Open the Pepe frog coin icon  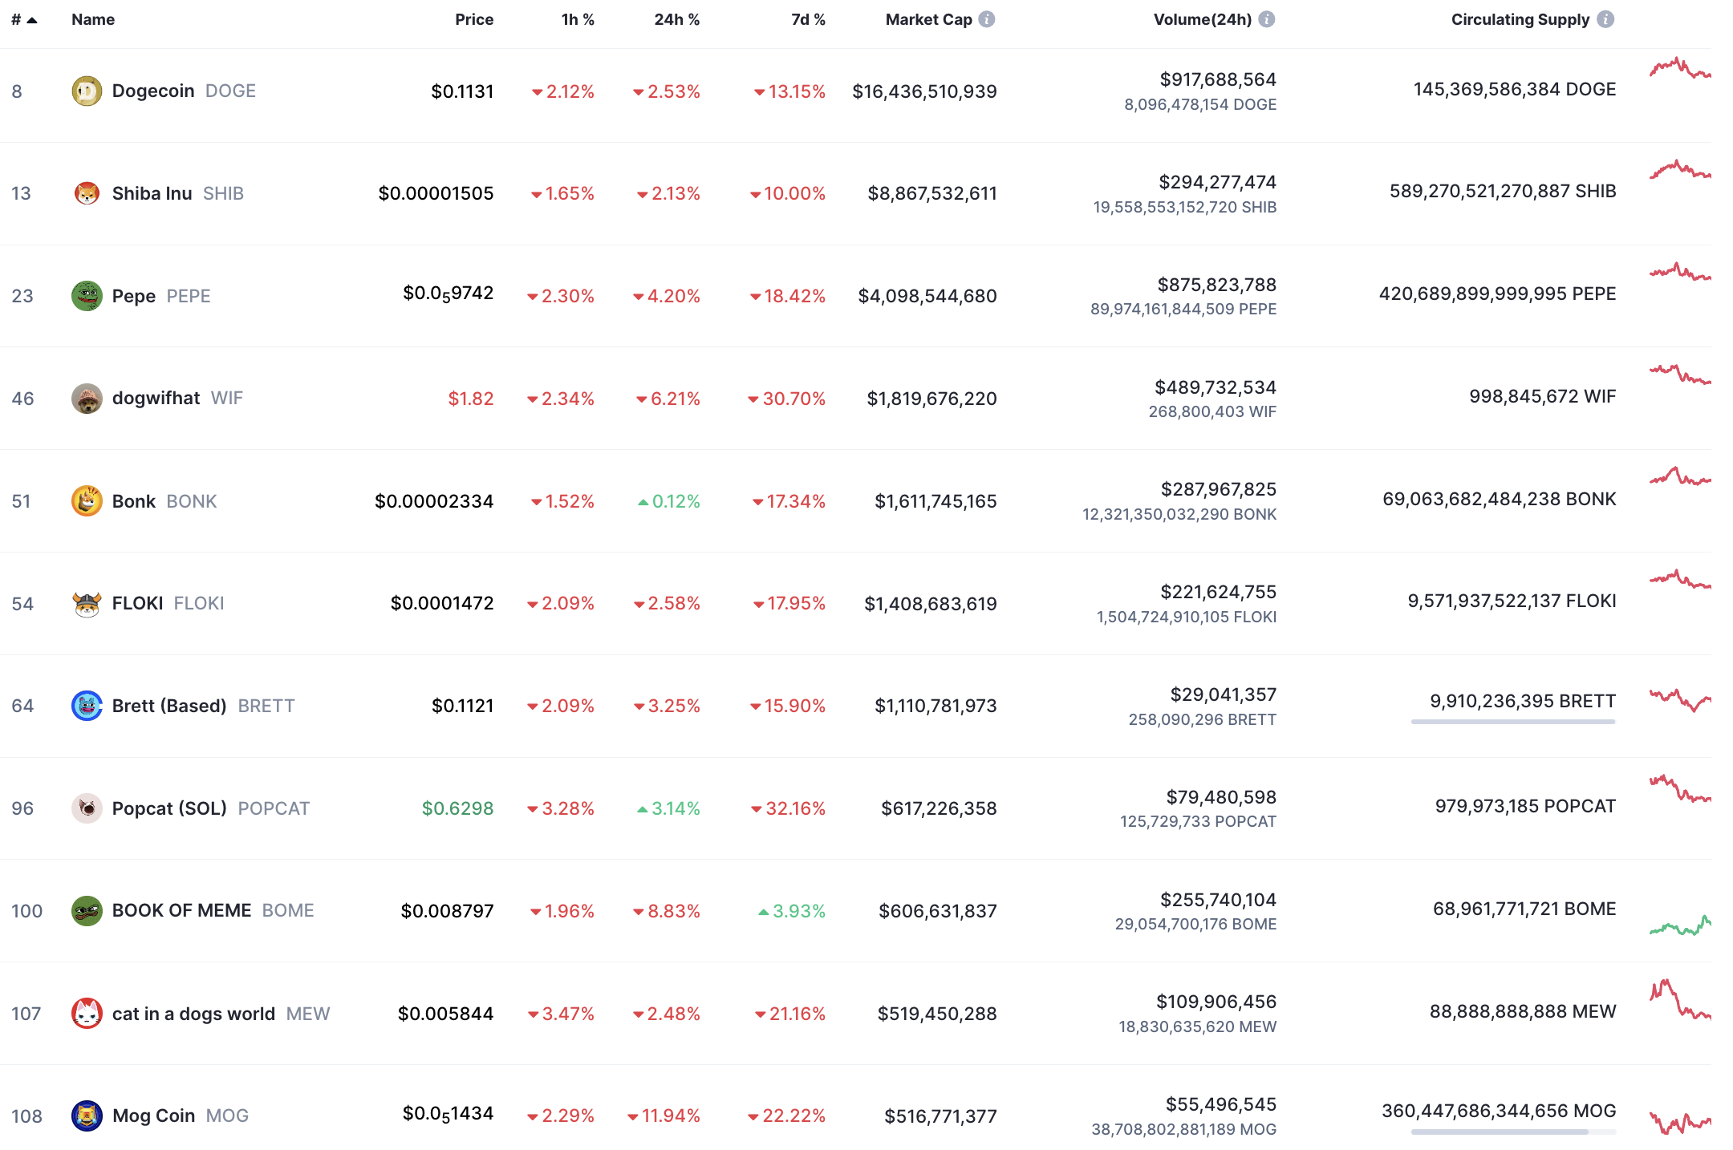tap(87, 296)
